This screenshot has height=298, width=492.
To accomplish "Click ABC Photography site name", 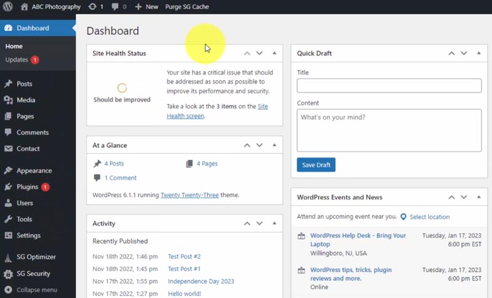I will [x=56, y=7].
